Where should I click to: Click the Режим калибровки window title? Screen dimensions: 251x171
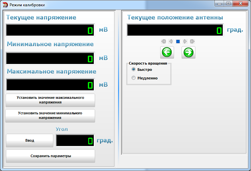(27, 5)
